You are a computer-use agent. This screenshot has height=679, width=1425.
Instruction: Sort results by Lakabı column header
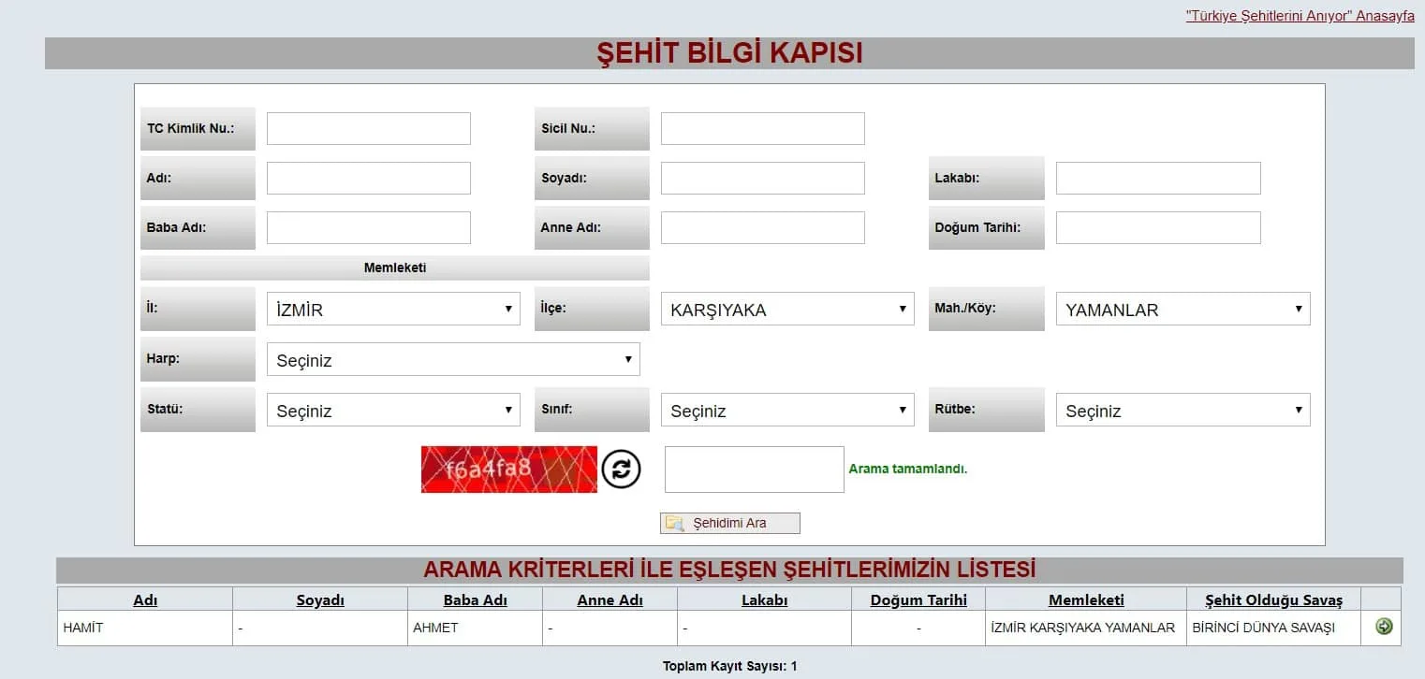pos(764,600)
